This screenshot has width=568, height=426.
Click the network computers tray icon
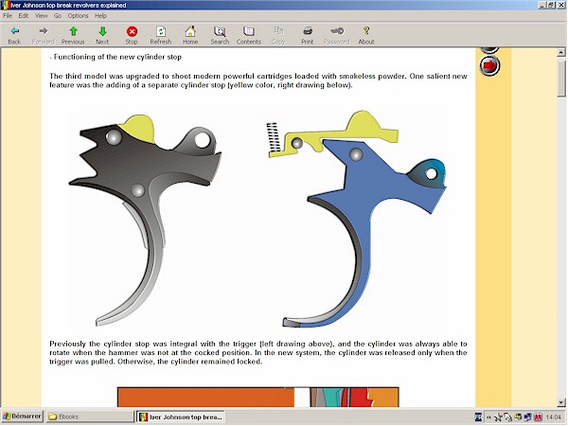pyautogui.click(x=528, y=417)
